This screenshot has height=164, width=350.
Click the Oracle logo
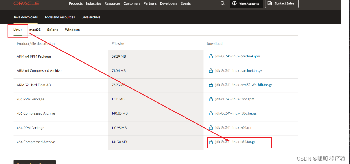tap(26, 3)
